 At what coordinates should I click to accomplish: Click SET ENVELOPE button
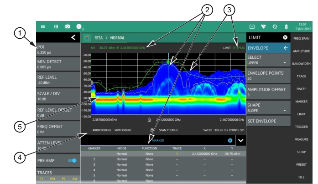268,121
